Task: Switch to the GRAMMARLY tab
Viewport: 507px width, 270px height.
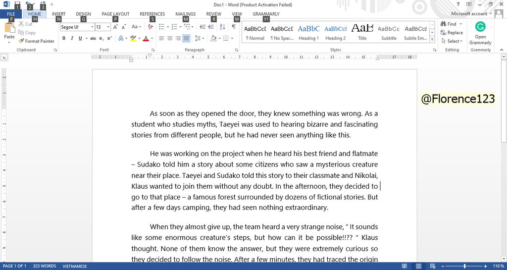Action: coord(266,14)
